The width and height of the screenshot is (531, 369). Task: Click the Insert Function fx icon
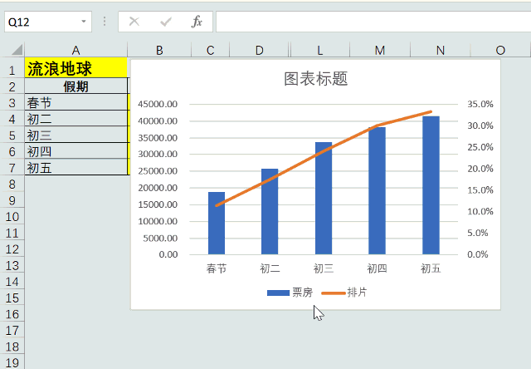point(197,22)
